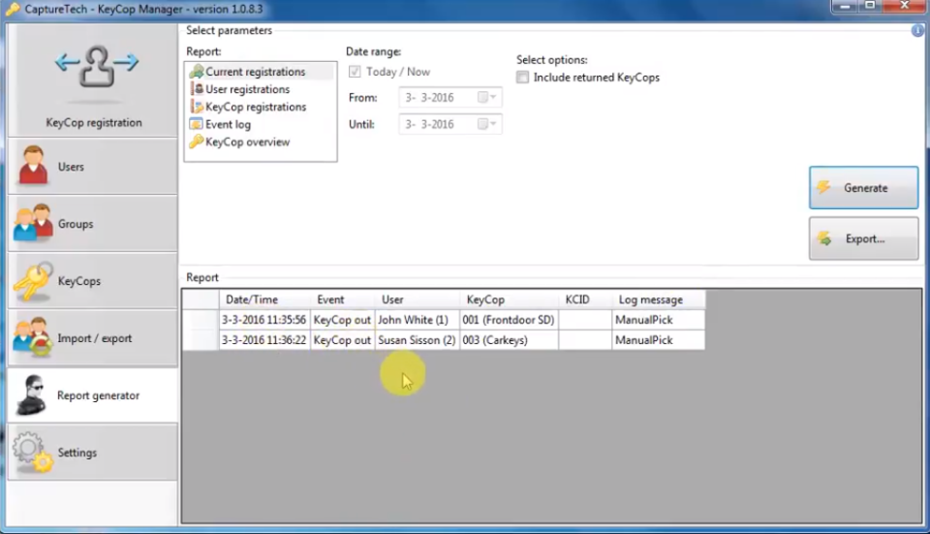Minimize the KeyCop Manager window
930x534 pixels.
844,7
